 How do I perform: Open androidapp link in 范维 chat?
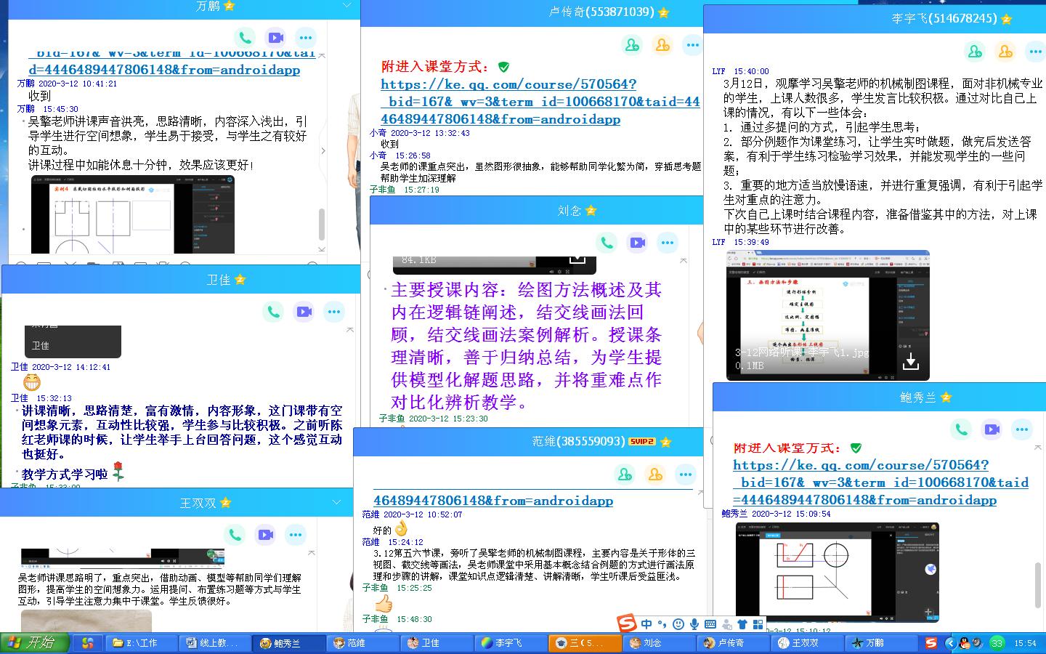(493, 501)
